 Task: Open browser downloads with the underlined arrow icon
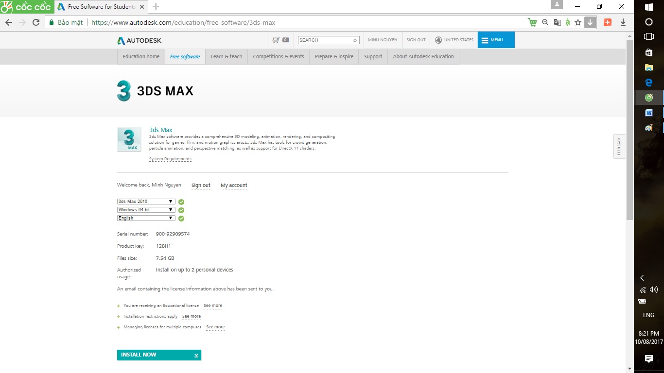click(623, 22)
